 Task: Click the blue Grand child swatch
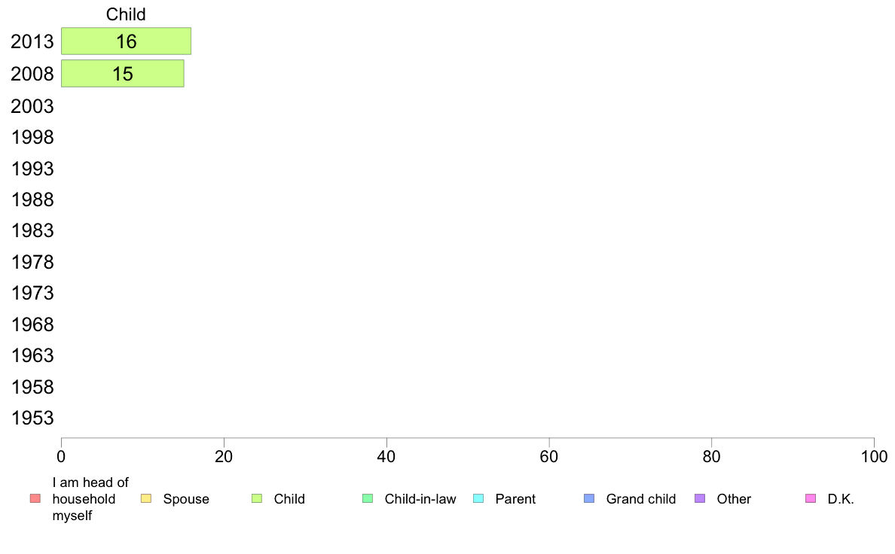(x=589, y=498)
